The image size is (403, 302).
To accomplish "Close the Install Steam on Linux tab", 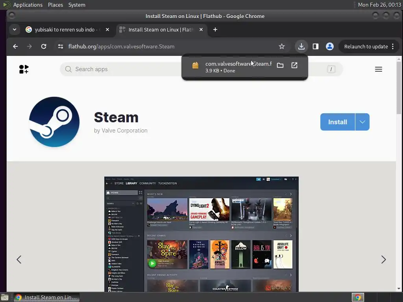I will pyautogui.click(x=201, y=29).
